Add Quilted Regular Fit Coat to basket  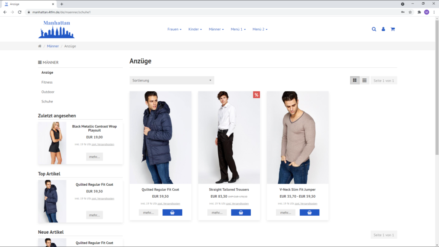pyautogui.click(x=172, y=212)
